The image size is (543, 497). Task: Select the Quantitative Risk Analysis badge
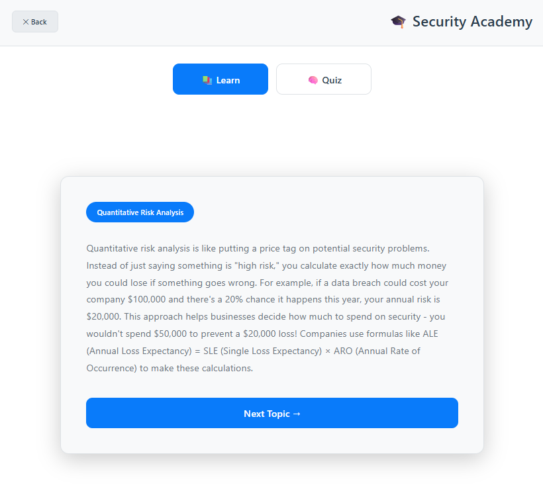[x=140, y=212]
